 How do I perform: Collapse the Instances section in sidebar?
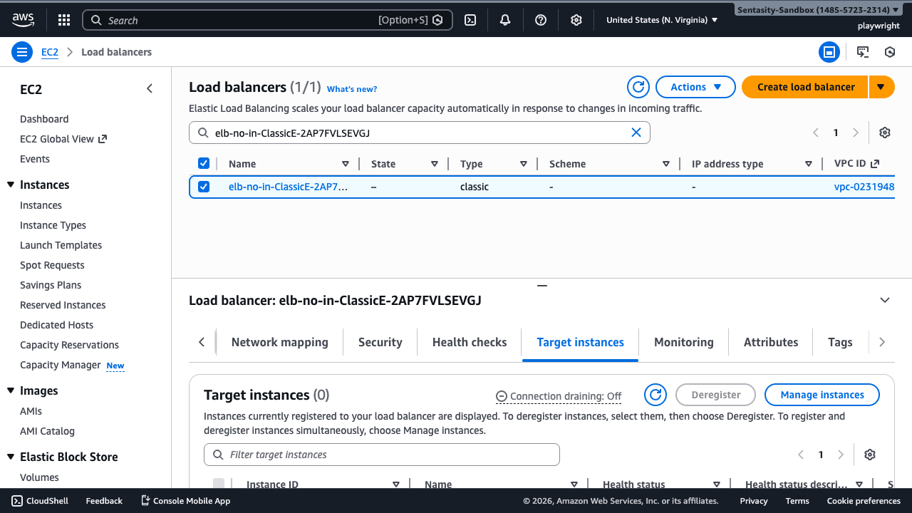pyautogui.click(x=11, y=185)
